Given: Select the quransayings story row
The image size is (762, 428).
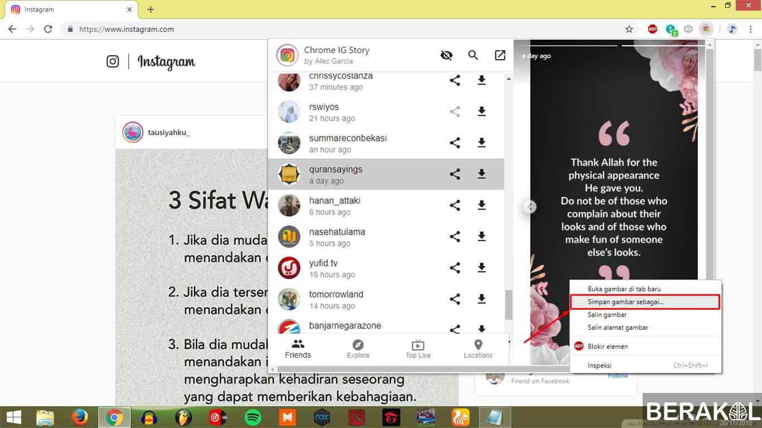Looking at the screenshot, I should click(x=386, y=174).
